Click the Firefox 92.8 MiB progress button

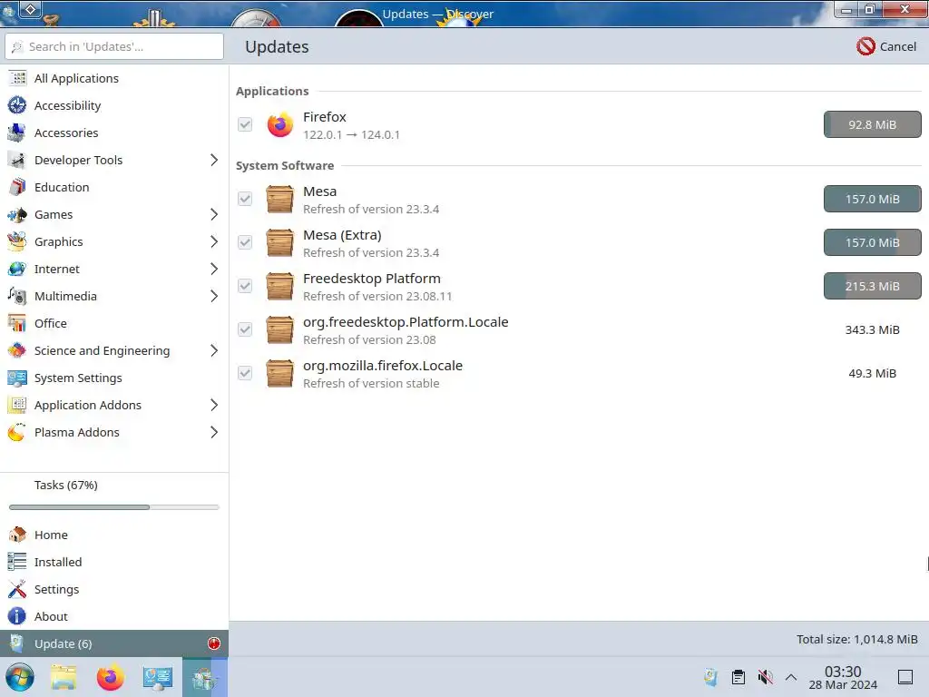point(872,124)
